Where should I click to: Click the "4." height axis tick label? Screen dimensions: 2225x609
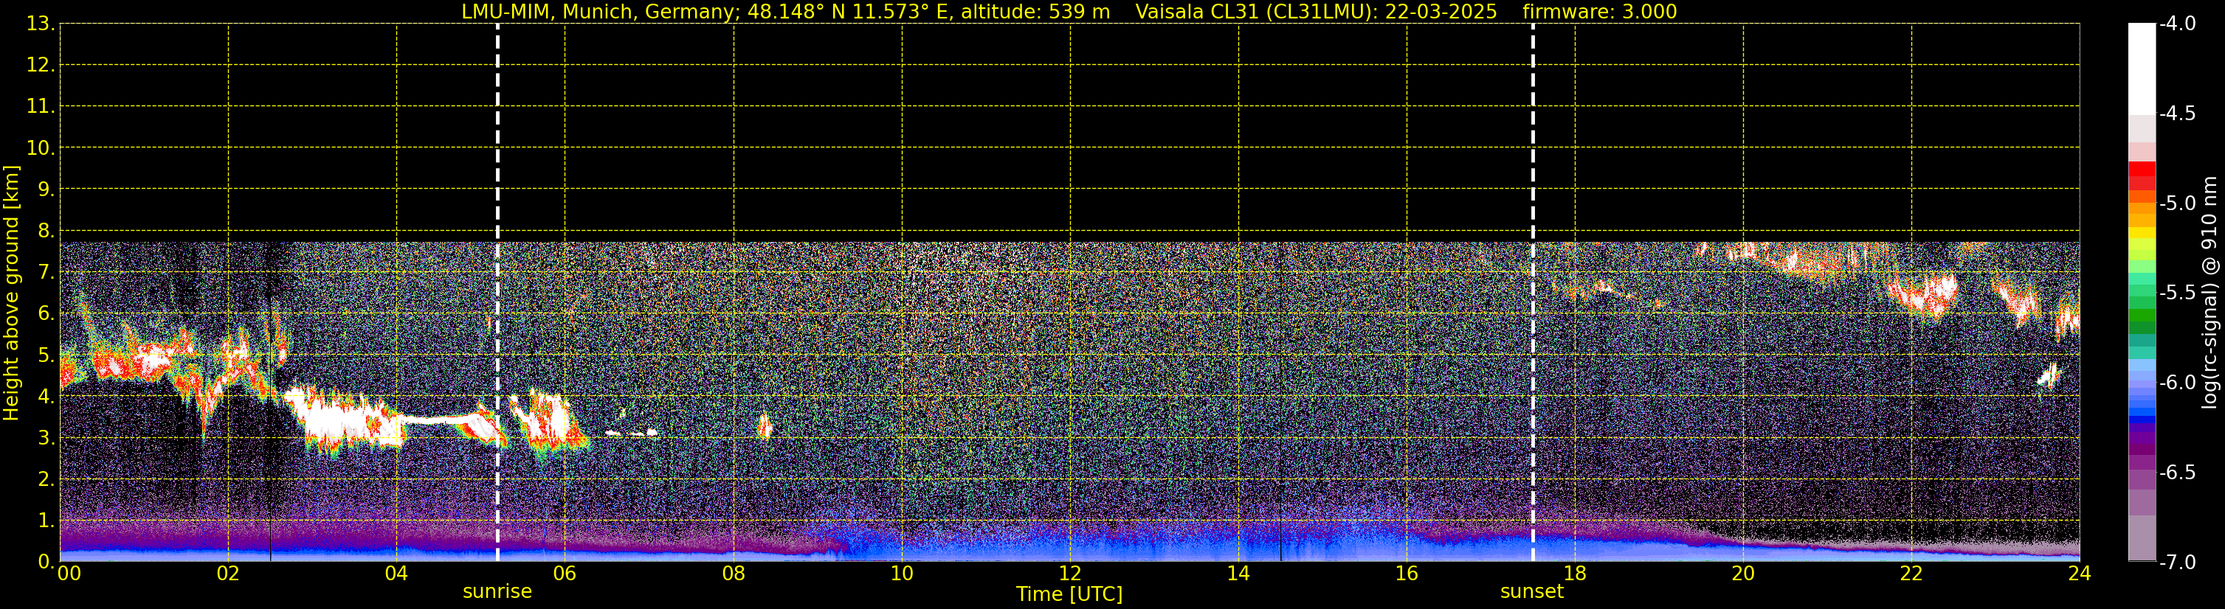point(46,397)
